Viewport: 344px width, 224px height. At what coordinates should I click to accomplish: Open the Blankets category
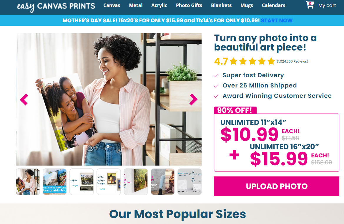click(x=221, y=6)
